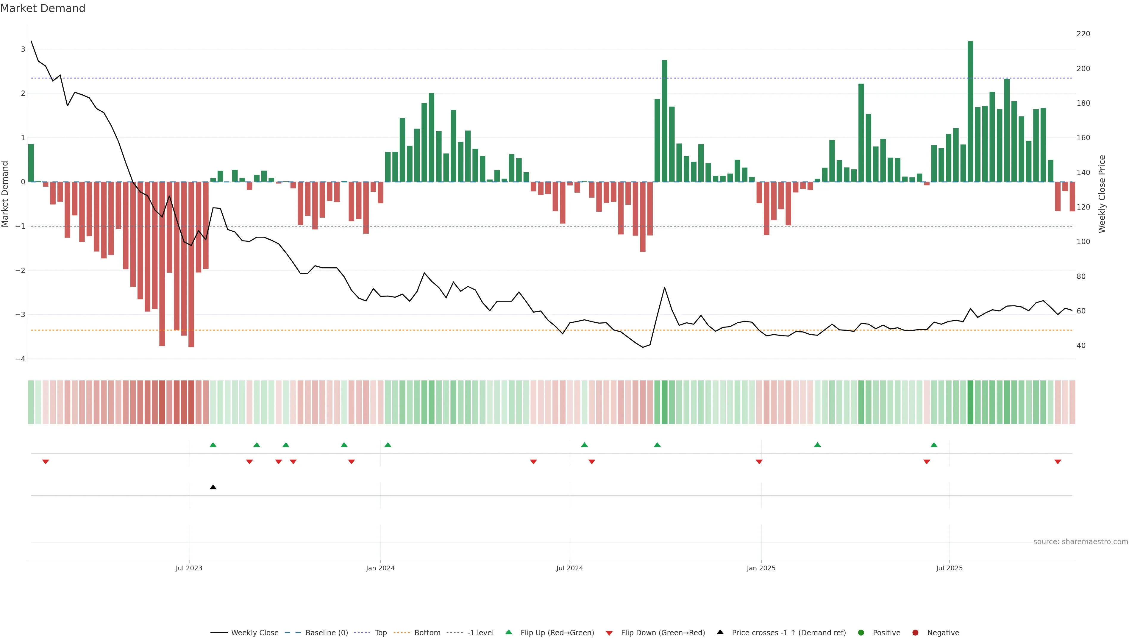Screen dimensions: 1143x643
Task: Click the green flip-up marker before Jul 2025
Action: (934, 445)
